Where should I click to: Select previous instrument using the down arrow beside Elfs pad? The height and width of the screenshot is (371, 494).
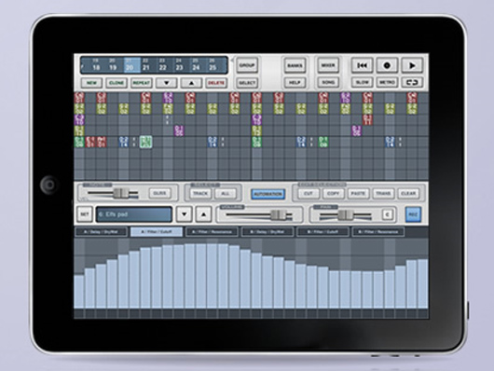point(185,214)
